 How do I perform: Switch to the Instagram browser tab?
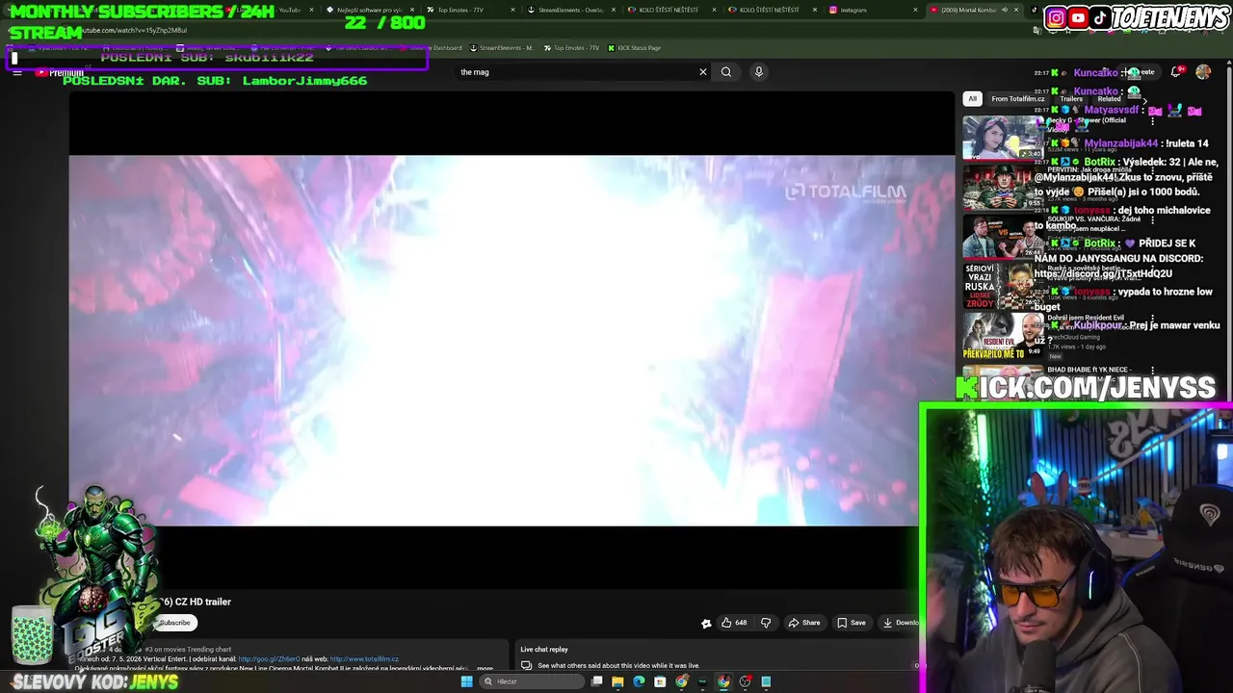pyautogui.click(x=853, y=10)
